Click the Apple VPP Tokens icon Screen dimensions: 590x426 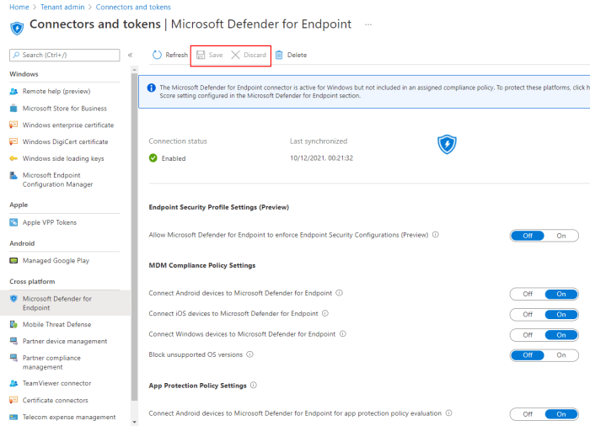[13, 222]
